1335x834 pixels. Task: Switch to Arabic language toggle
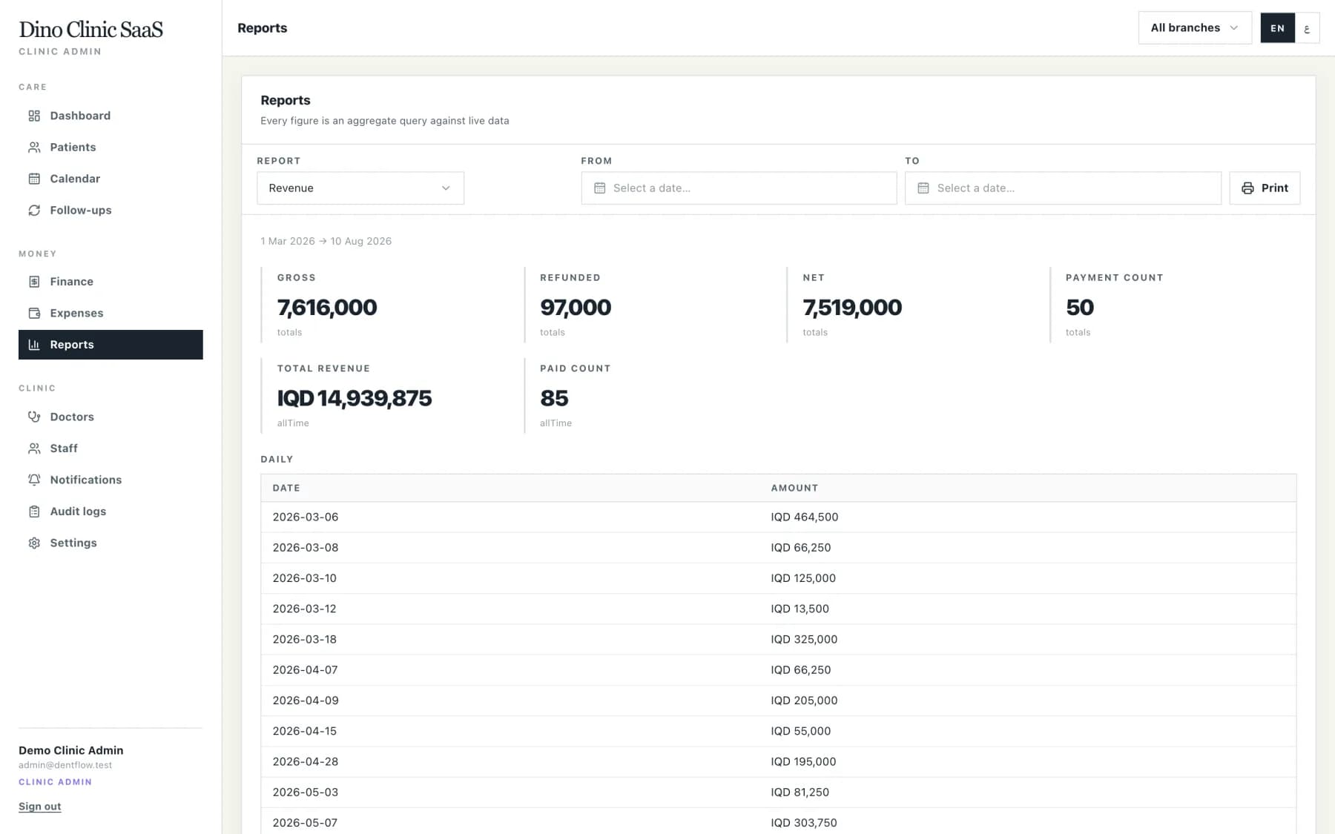tap(1307, 28)
